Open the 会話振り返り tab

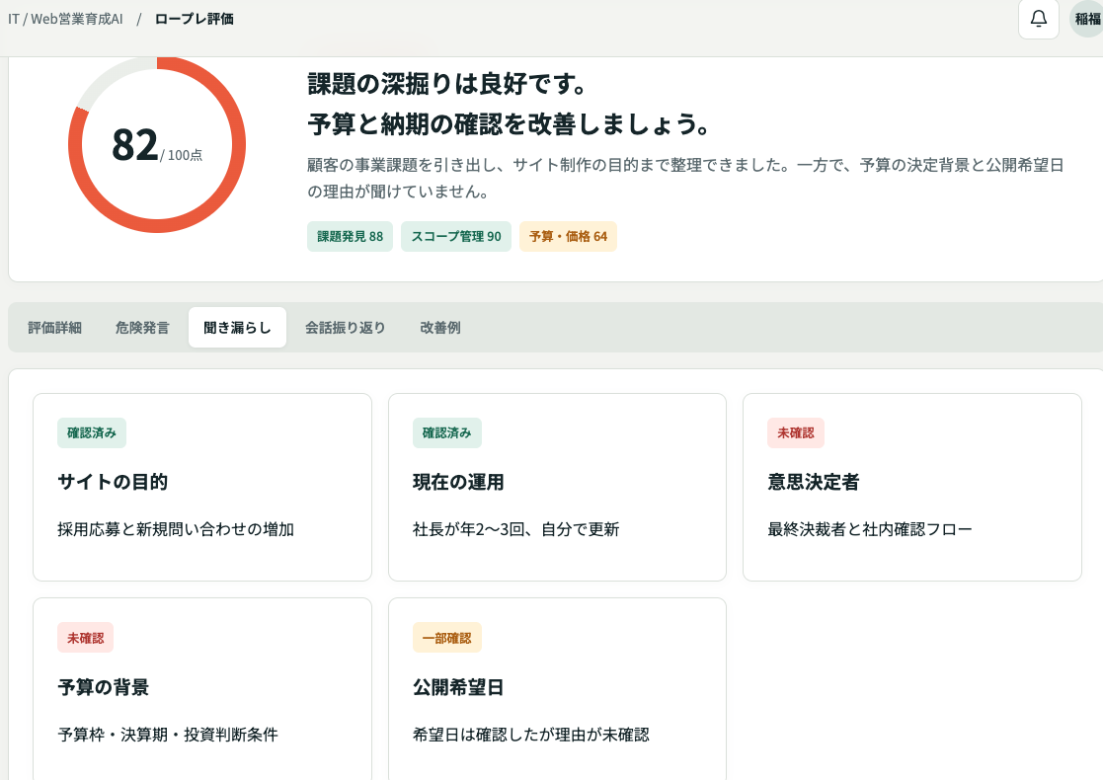pos(345,328)
